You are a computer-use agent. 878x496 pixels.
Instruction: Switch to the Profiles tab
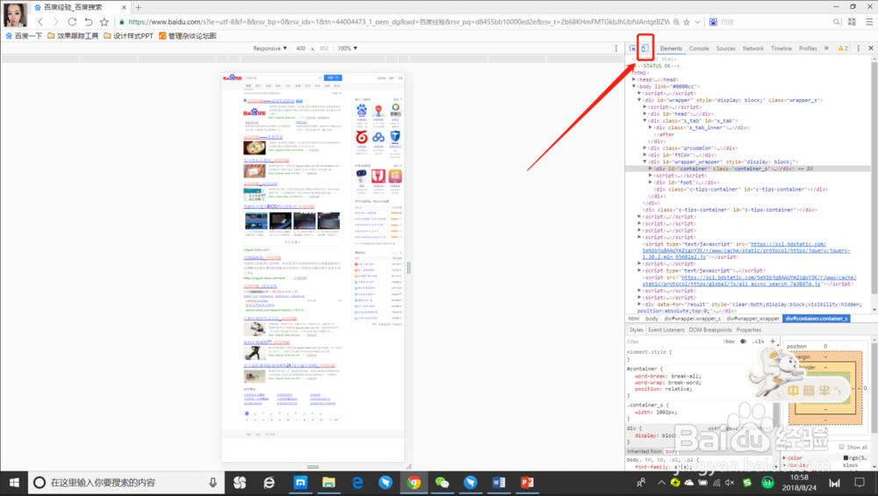pos(808,48)
